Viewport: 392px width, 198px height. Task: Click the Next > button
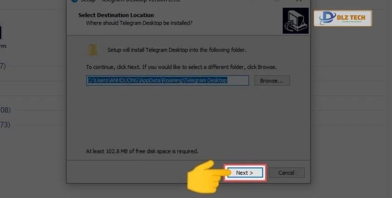pos(245,173)
